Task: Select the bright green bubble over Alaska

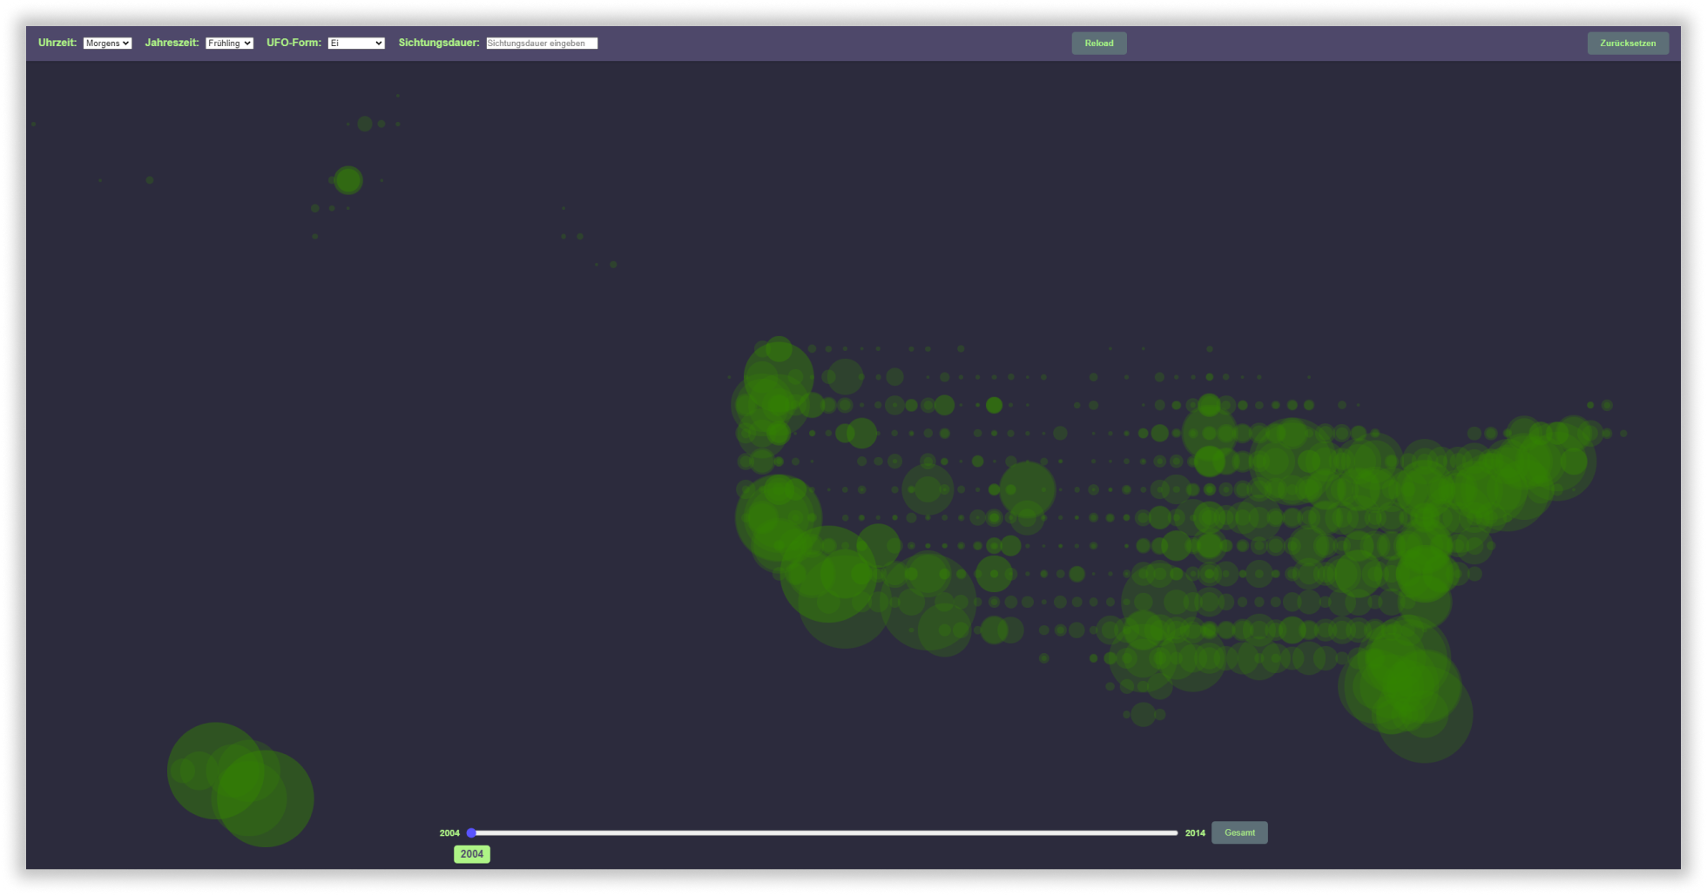Action: pos(348,180)
